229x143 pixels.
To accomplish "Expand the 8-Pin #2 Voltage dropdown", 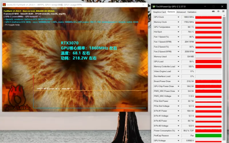I will [x=178, y=126].
